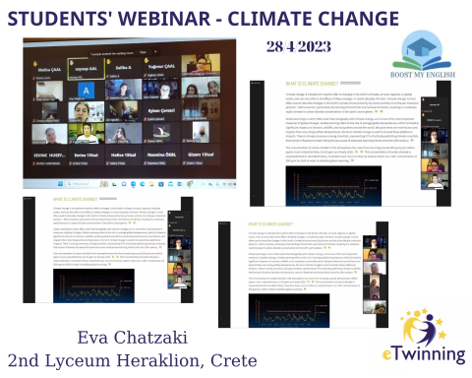Click the taskbar search box
Image resolution: width=472 pixels, height=378 pixels.
click(x=82, y=184)
